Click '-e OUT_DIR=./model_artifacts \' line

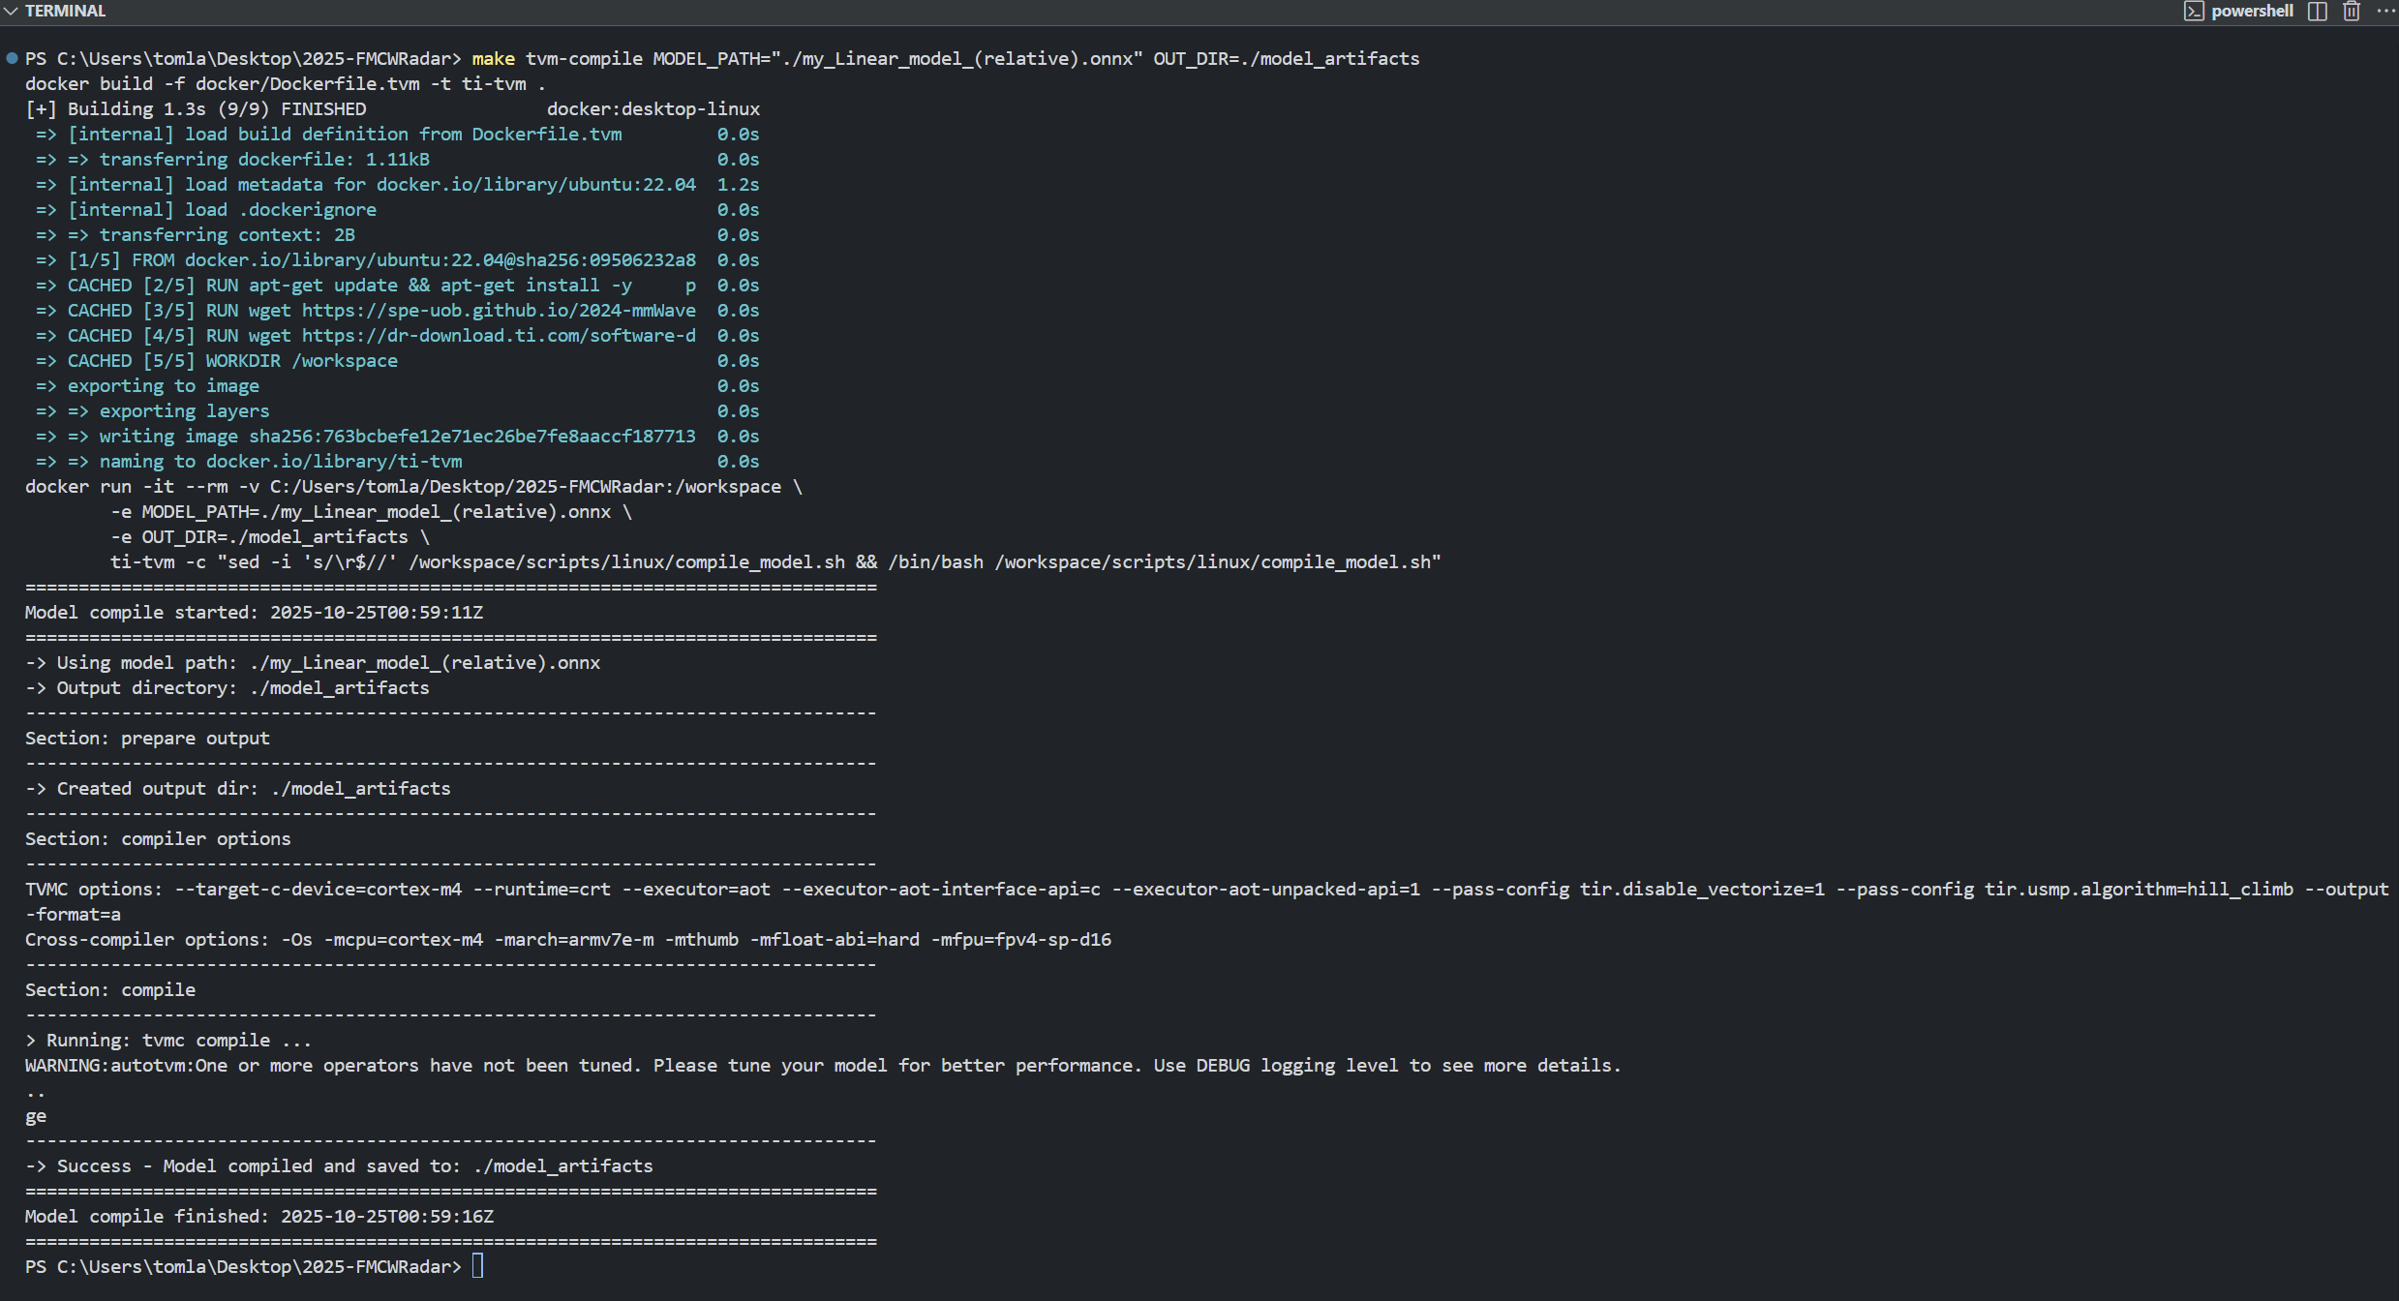[x=270, y=536]
